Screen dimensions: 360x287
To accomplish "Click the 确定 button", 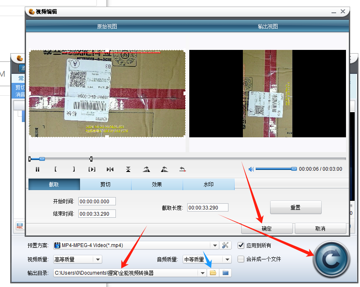I will coord(267,228).
